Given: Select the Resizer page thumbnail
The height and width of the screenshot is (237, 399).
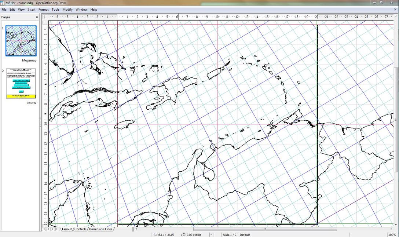Looking at the screenshot, I should coord(21,84).
